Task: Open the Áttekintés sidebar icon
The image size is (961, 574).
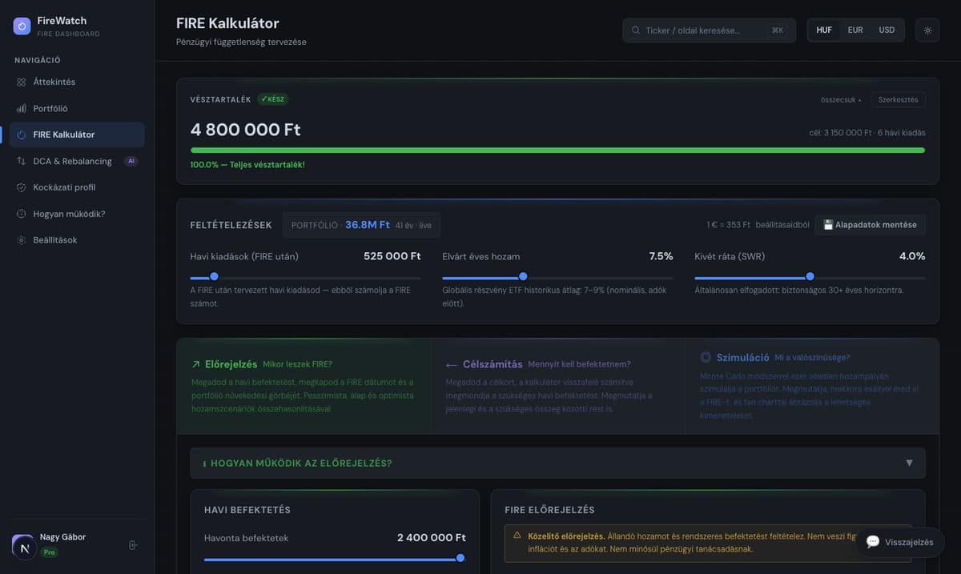Action: (x=22, y=82)
